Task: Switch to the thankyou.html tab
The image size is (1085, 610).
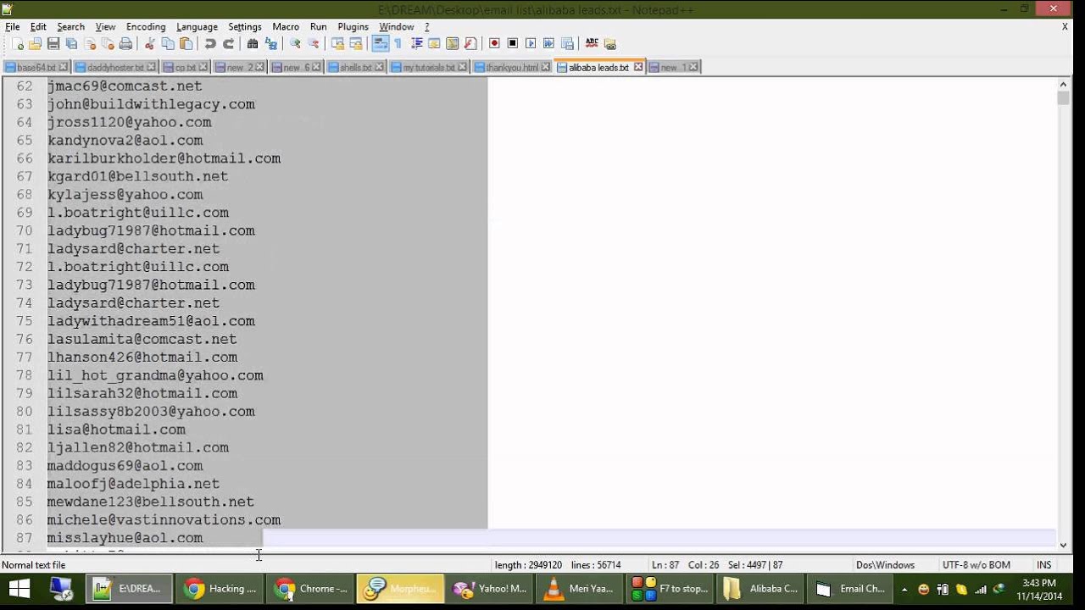Action: coord(512,68)
